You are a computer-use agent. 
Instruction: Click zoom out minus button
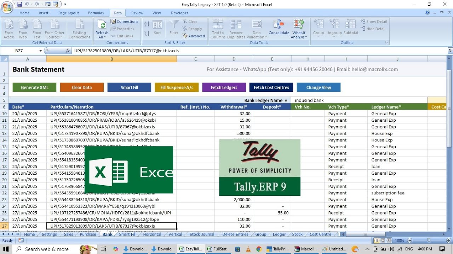tap(410, 241)
